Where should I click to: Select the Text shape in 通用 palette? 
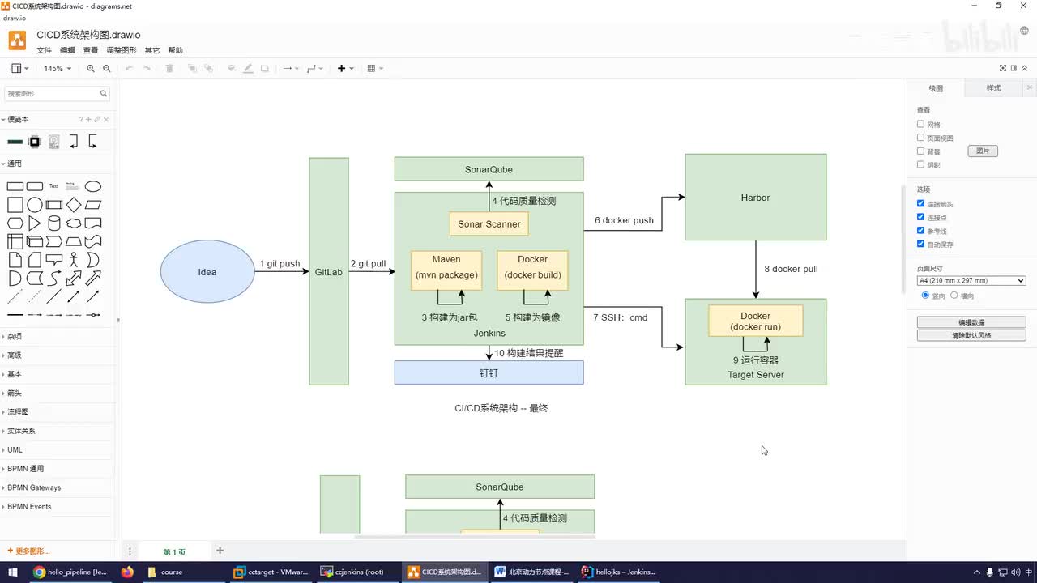pos(54,186)
